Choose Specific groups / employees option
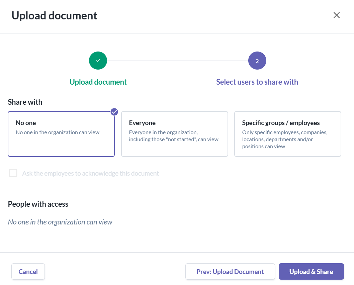The width and height of the screenshot is (354, 285). pos(288,134)
